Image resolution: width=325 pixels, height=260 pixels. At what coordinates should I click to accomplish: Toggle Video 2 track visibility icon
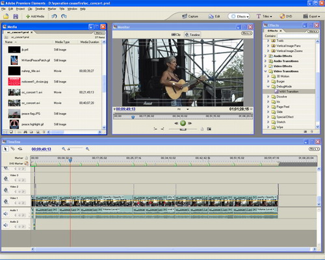pos(6,190)
